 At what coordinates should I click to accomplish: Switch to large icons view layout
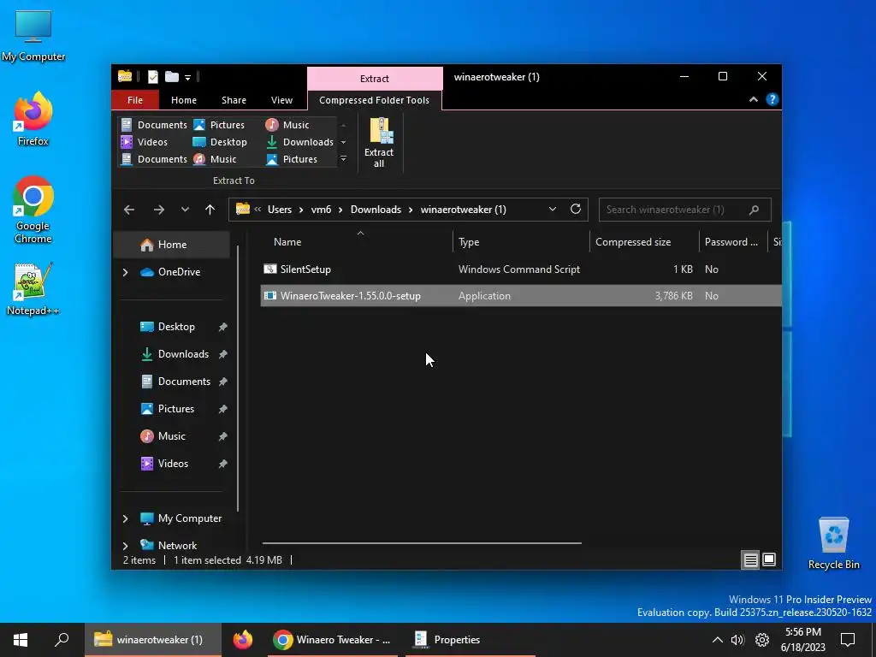769,559
